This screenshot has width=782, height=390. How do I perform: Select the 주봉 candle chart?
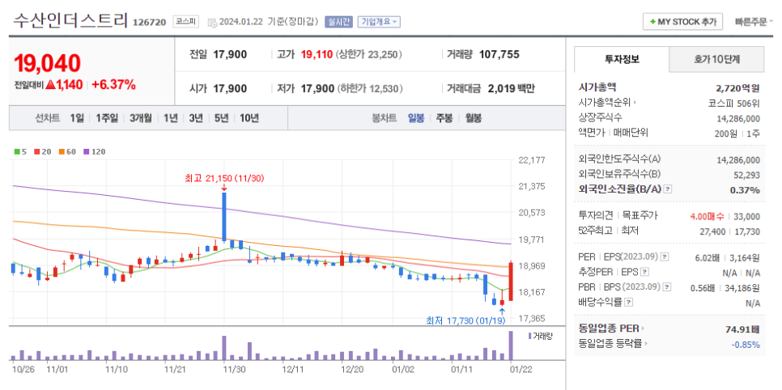point(444,118)
